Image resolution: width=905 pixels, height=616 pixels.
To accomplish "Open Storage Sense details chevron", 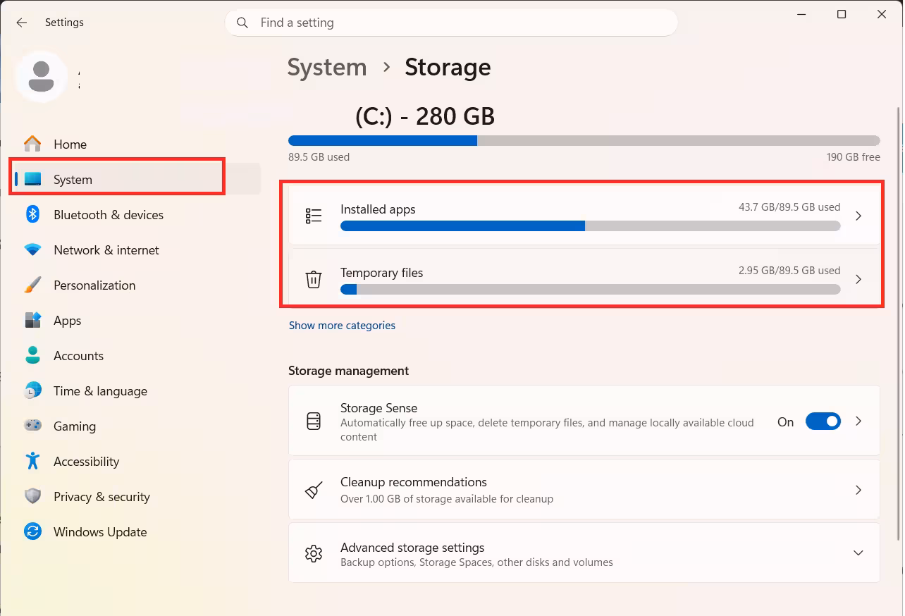I will [x=858, y=421].
